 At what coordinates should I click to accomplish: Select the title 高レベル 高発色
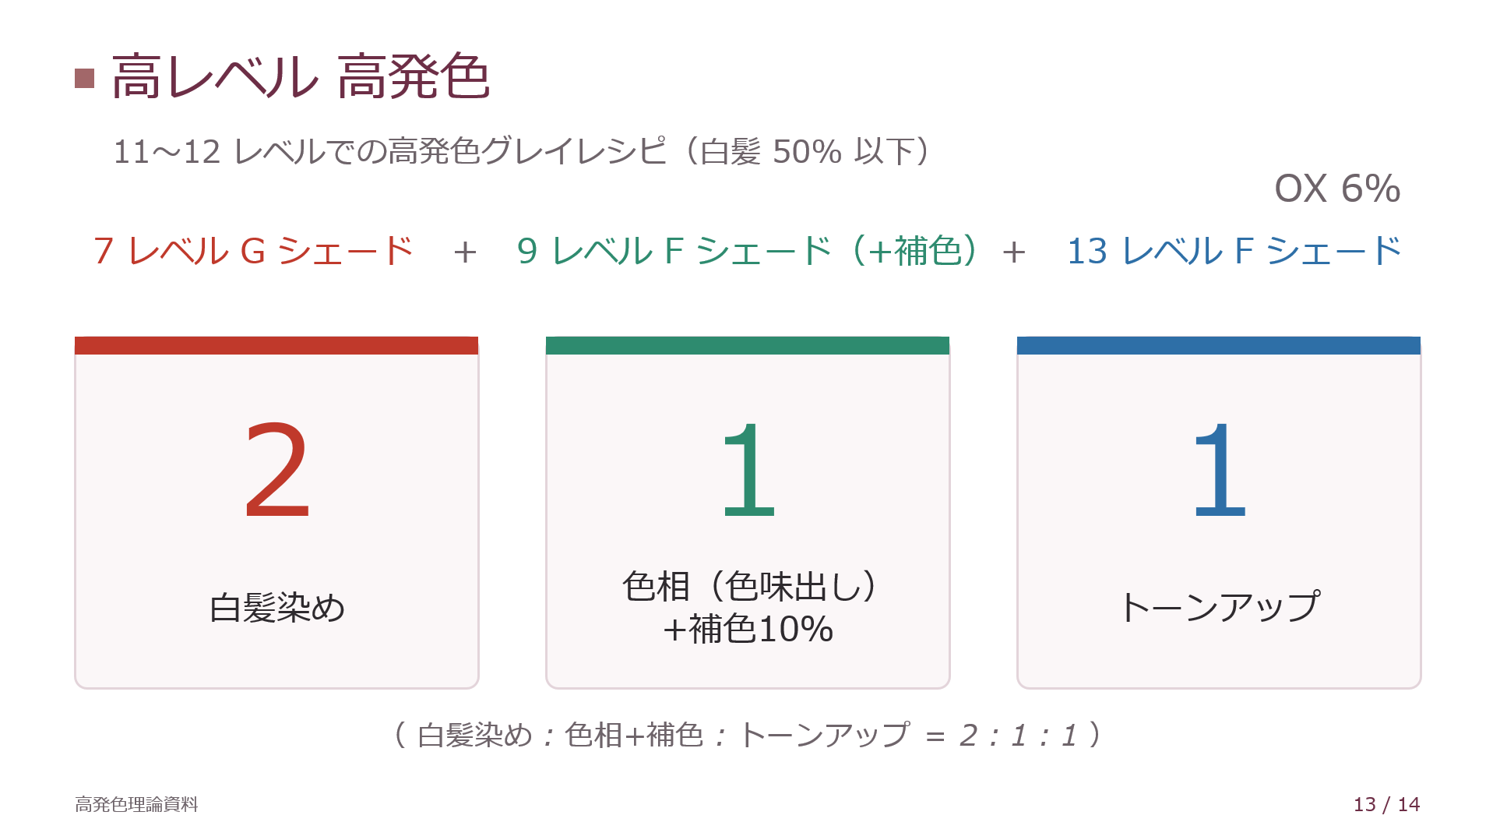click(x=301, y=77)
